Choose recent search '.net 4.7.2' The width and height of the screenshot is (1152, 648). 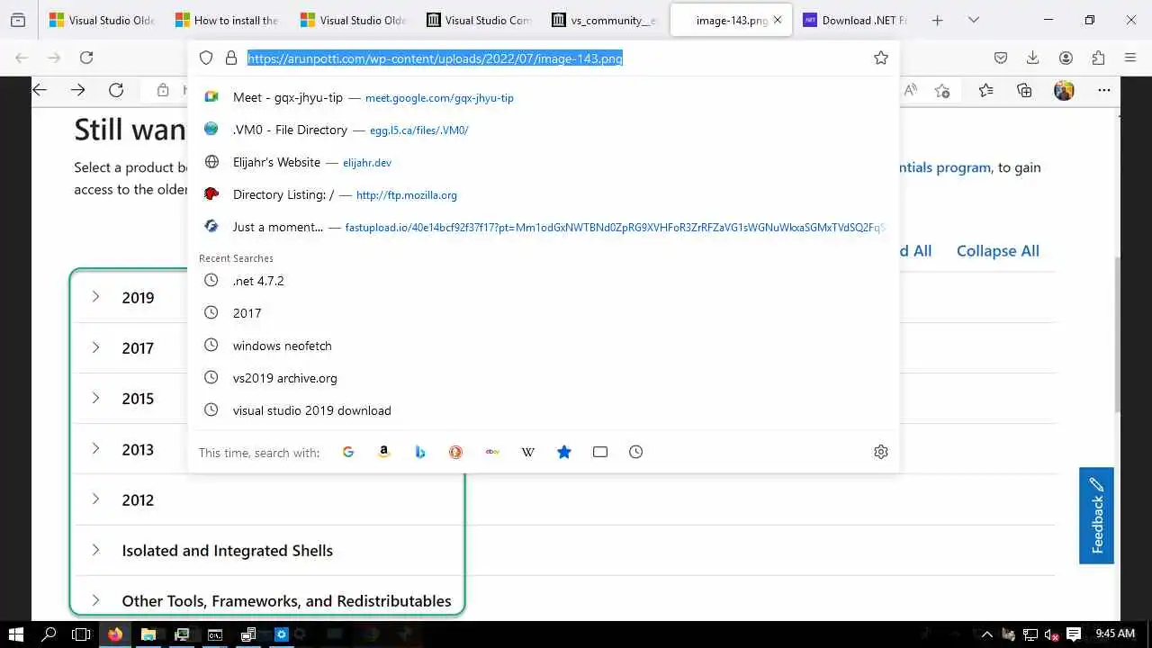(x=544, y=281)
